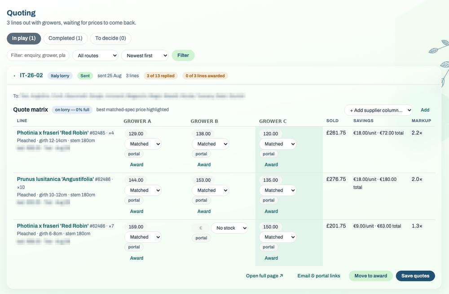Screen dimensions: 449x294
Task: Edit Grower B price 138.00
Action: [203, 134]
